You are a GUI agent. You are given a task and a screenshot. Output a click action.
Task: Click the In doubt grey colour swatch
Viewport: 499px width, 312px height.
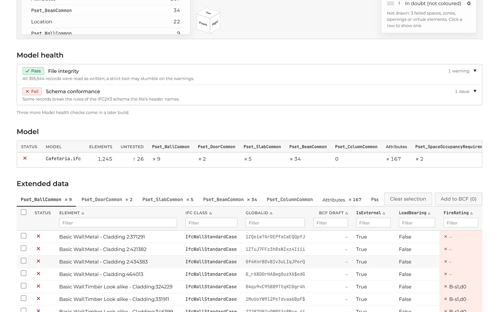(x=391, y=3)
